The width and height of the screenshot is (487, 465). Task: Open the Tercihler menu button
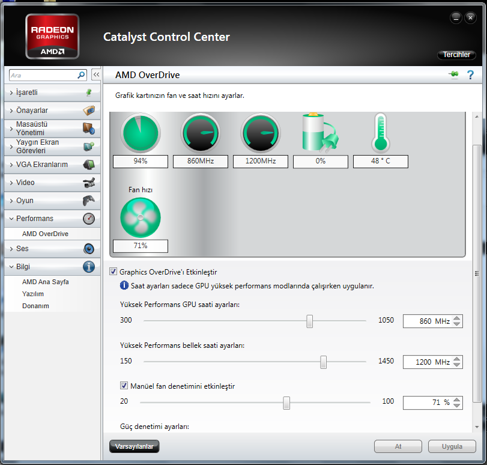click(456, 55)
